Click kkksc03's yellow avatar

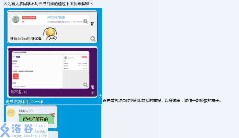11,113
